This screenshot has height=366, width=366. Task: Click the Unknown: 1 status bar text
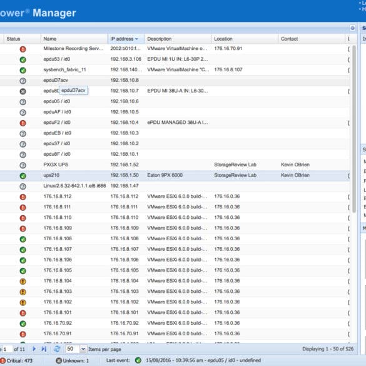pyautogui.click(x=76, y=360)
